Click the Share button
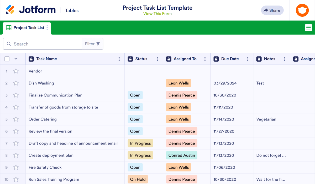Viewport: 315px width, 184px height. point(272,10)
